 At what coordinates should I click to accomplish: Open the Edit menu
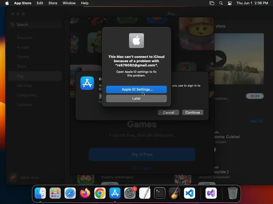(40, 3)
